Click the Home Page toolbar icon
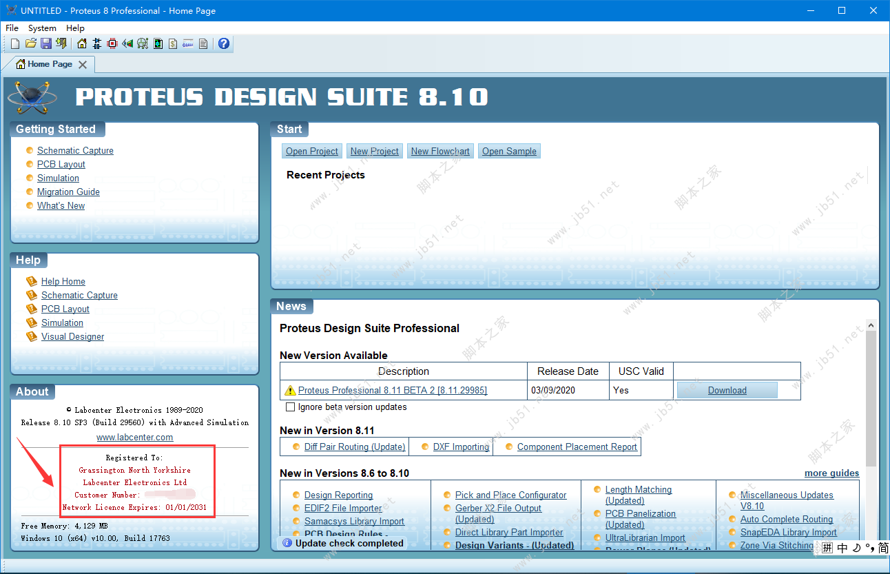Viewport: 890px width, 574px height. tap(80, 43)
